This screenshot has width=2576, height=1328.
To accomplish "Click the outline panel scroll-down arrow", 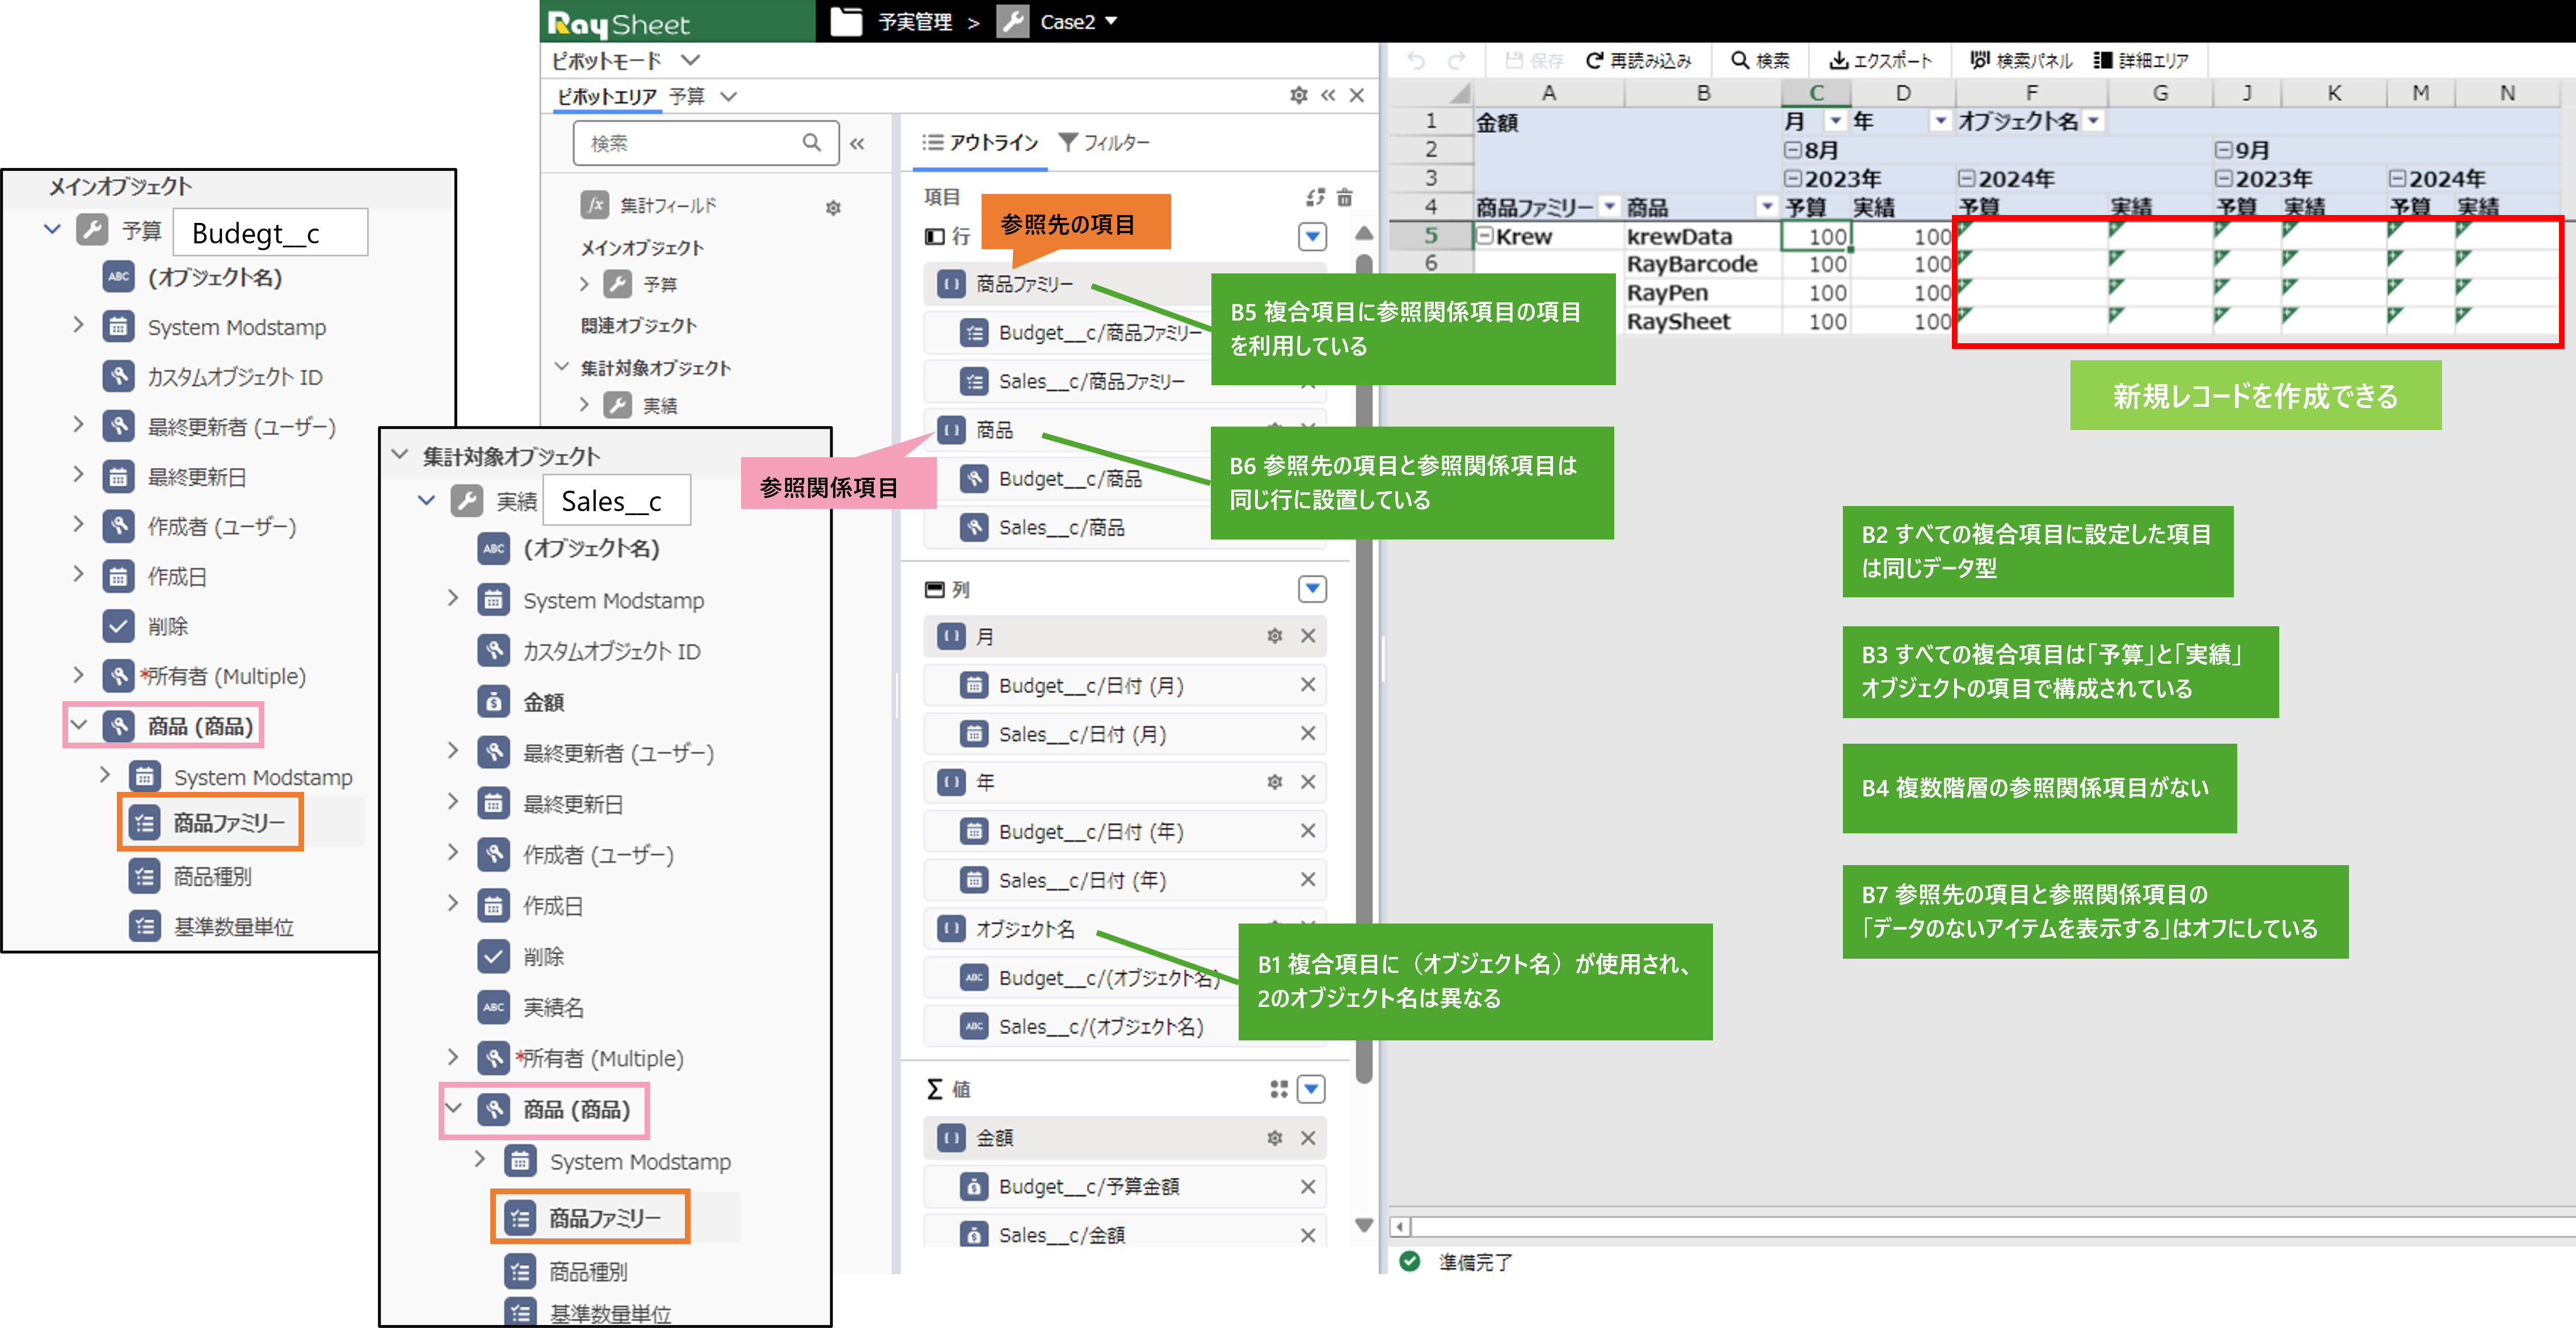I will [1364, 1226].
